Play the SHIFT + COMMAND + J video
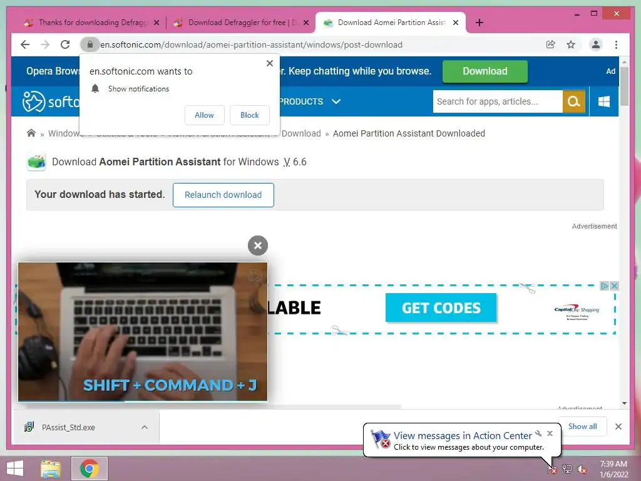This screenshot has height=481, width=641. tap(143, 332)
